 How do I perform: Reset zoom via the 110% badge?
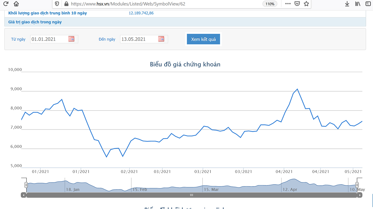270,4
